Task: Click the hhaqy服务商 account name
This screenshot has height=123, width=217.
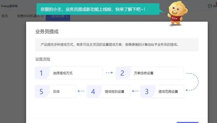Action: click(x=9, y=6)
